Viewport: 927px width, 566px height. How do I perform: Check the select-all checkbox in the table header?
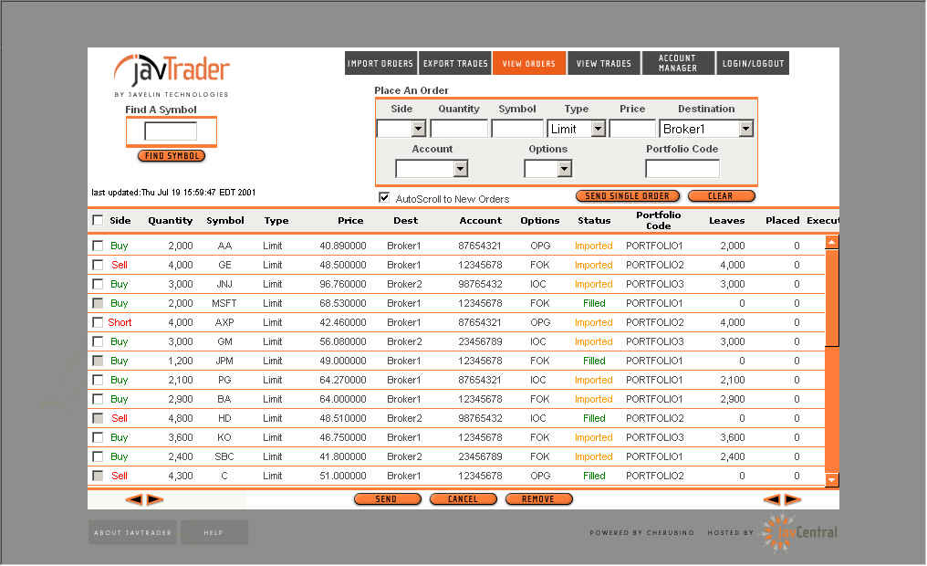point(98,220)
